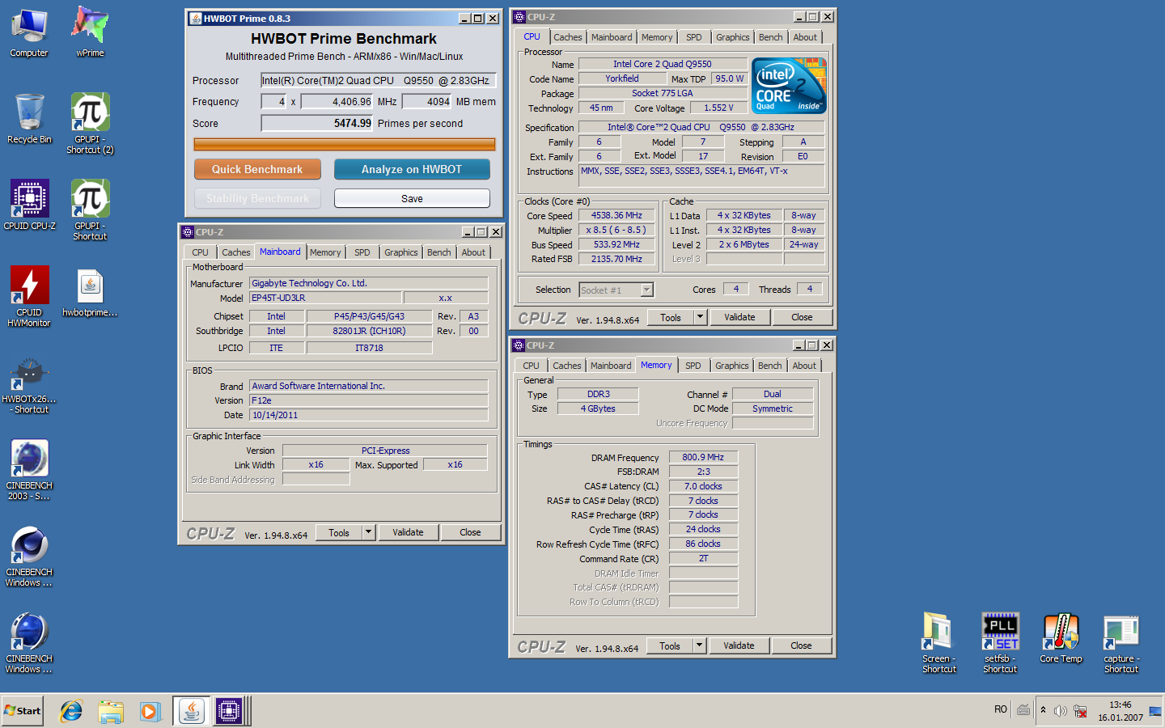Open the GPUPI Shortcut desktop icon
Image resolution: width=1165 pixels, height=728 pixels.
(x=90, y=210)
